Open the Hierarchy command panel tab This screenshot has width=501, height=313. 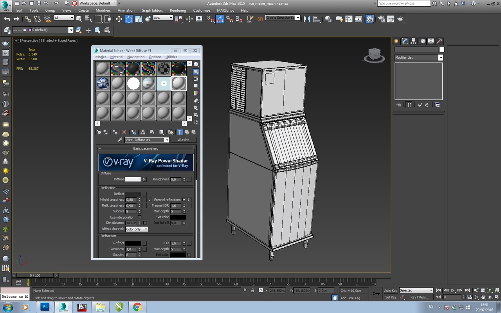click(414, 41)
